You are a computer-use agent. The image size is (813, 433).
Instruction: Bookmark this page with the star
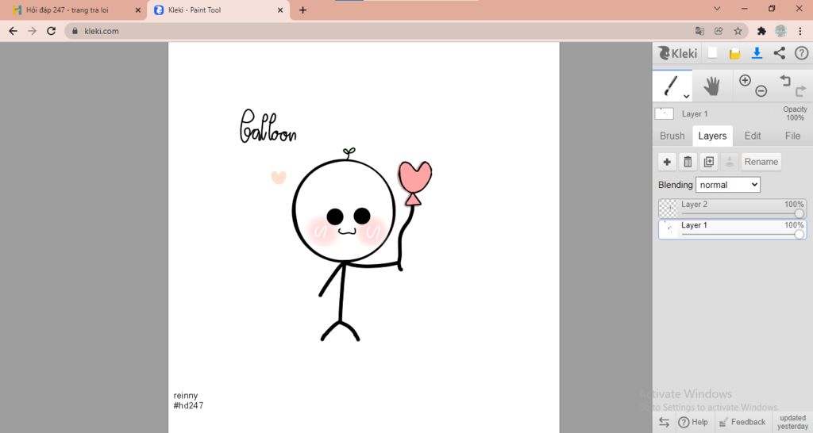click(738, 31)
